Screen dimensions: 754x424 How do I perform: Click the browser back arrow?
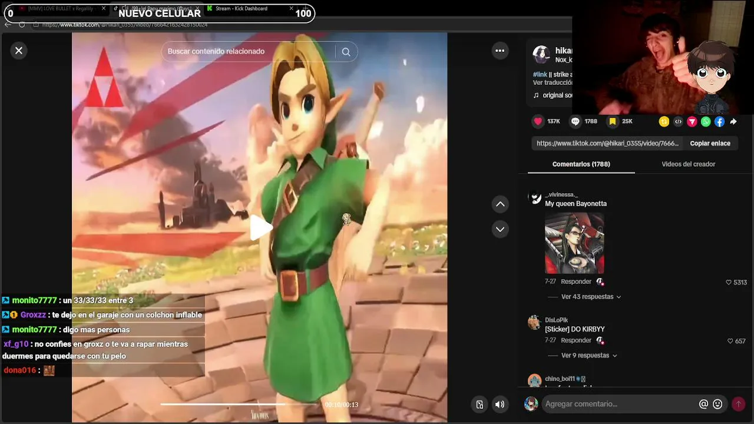pyautogui.click(x=8, y=25)
